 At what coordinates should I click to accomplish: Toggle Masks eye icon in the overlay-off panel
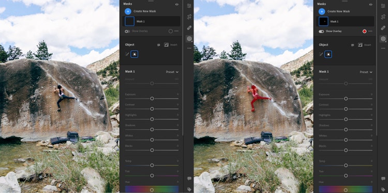[177, 4]
